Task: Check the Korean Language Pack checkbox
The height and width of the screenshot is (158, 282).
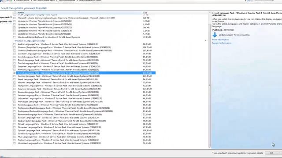Action: (15, 92)
